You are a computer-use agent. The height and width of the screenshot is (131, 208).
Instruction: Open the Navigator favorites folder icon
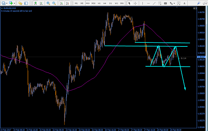click(x=20, y=3)
